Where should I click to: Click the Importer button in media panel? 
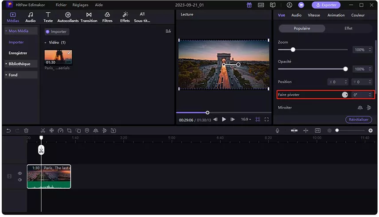click(57, 31)
